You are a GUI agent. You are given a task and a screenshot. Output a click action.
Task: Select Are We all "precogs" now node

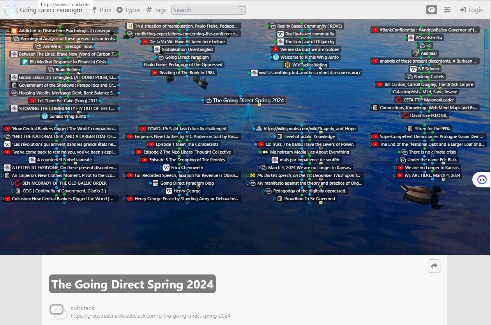coord(64,46)
